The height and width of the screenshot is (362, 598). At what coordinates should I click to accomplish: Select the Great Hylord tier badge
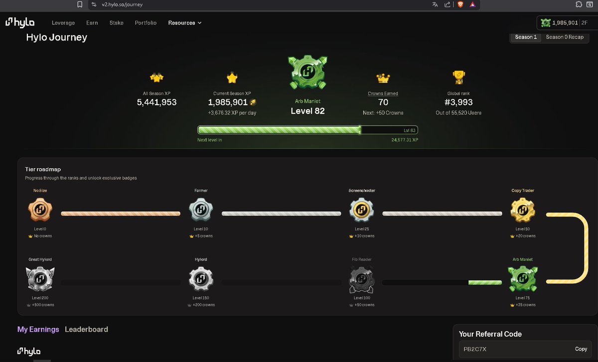click(x=40, y=279)
